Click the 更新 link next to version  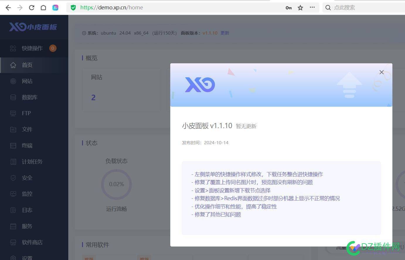point(225,33)
